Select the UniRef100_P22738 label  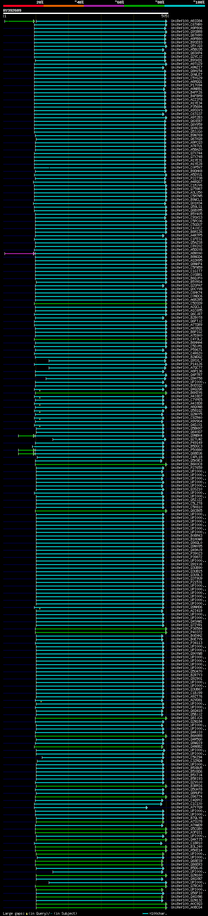click(x=187, y=178)
